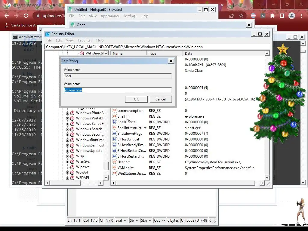Expand the Wisp key
Screen dimensions: 308x231
(68, 156)
